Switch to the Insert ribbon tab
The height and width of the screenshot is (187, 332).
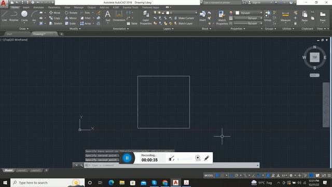[26, 7]
